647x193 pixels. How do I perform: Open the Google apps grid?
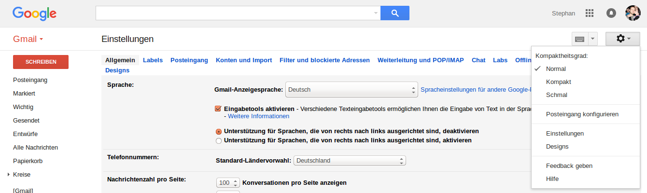pyautogui.click(x=589, y=13)
